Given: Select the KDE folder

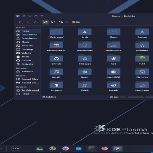Looking at the screenshot, I should 113,60.
